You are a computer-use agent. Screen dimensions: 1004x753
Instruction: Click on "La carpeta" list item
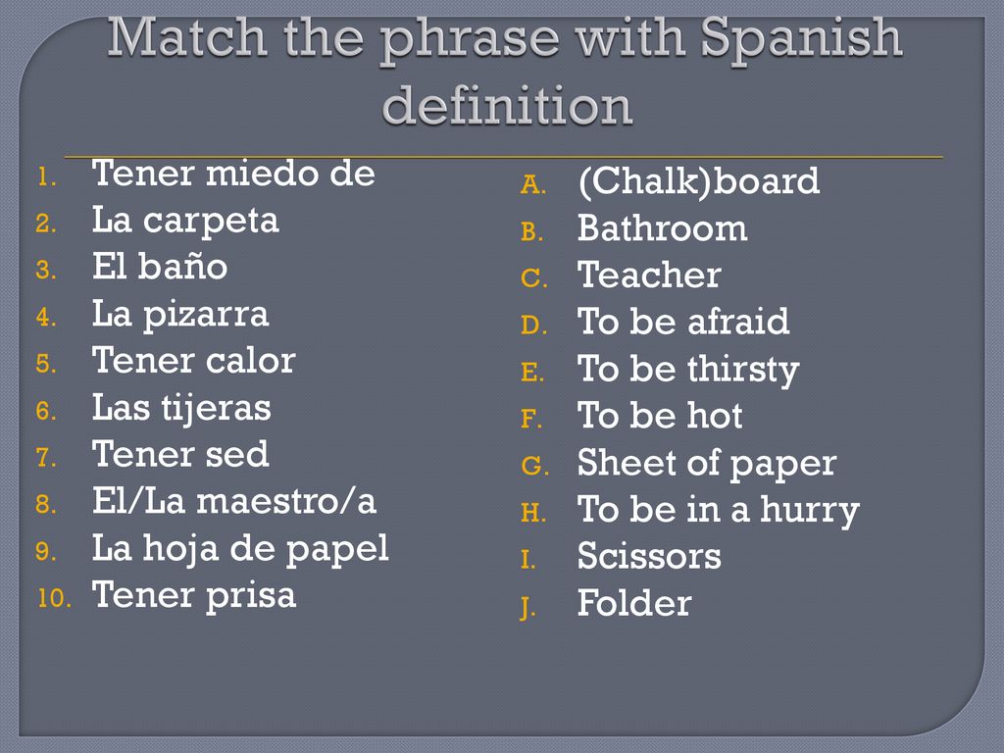[x=185, y=222]
